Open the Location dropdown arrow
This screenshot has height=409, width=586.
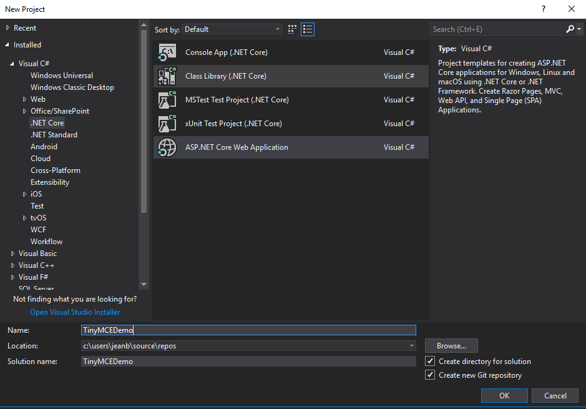(x=411, y=345)
